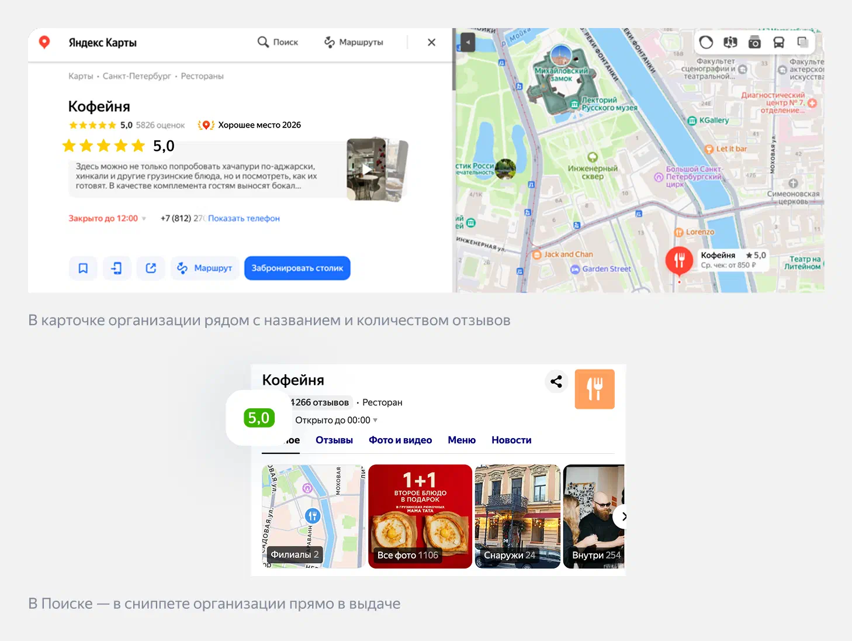
Task: Switch to the Меню tab
Action: (x=462, y=440)
